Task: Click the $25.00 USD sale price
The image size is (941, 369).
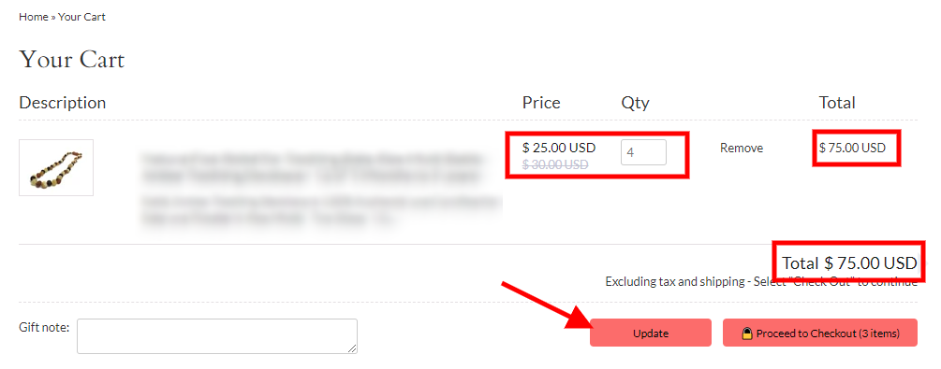Action: click(x=559, y=148)
